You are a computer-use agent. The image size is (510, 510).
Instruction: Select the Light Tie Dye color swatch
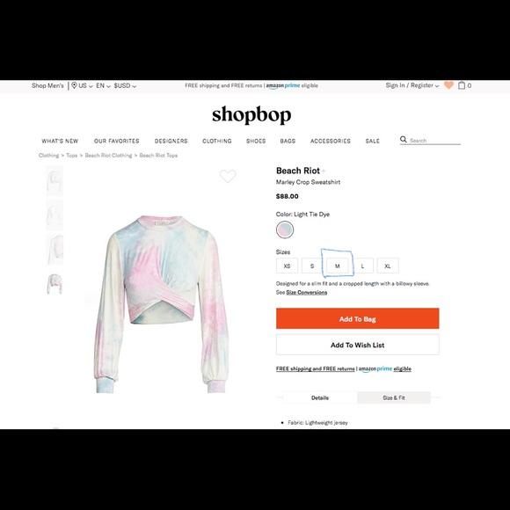285,229
